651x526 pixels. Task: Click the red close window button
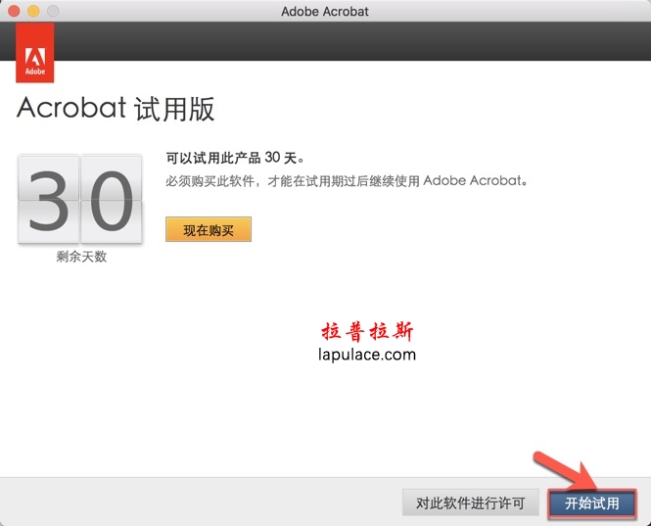[13, 11]
